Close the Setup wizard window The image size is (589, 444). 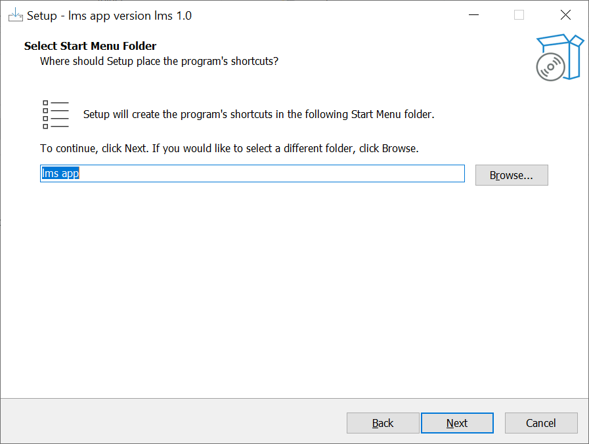(565, 15)
